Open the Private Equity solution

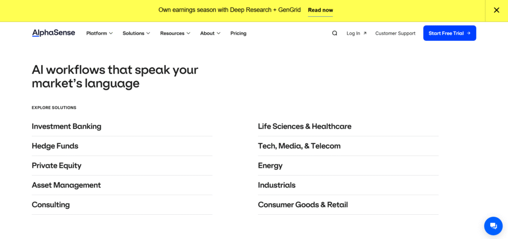(x=57, y=166)
